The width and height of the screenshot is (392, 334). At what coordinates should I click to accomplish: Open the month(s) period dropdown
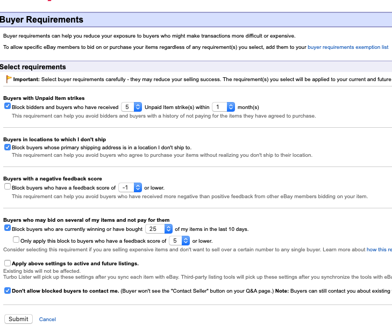pyautogui.click(x=223, y=107)
